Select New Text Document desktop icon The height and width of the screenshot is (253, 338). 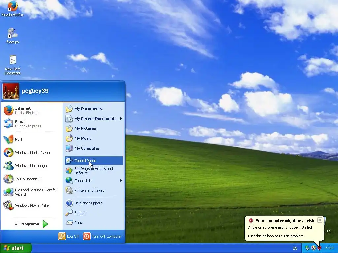[x=13, y=65]
